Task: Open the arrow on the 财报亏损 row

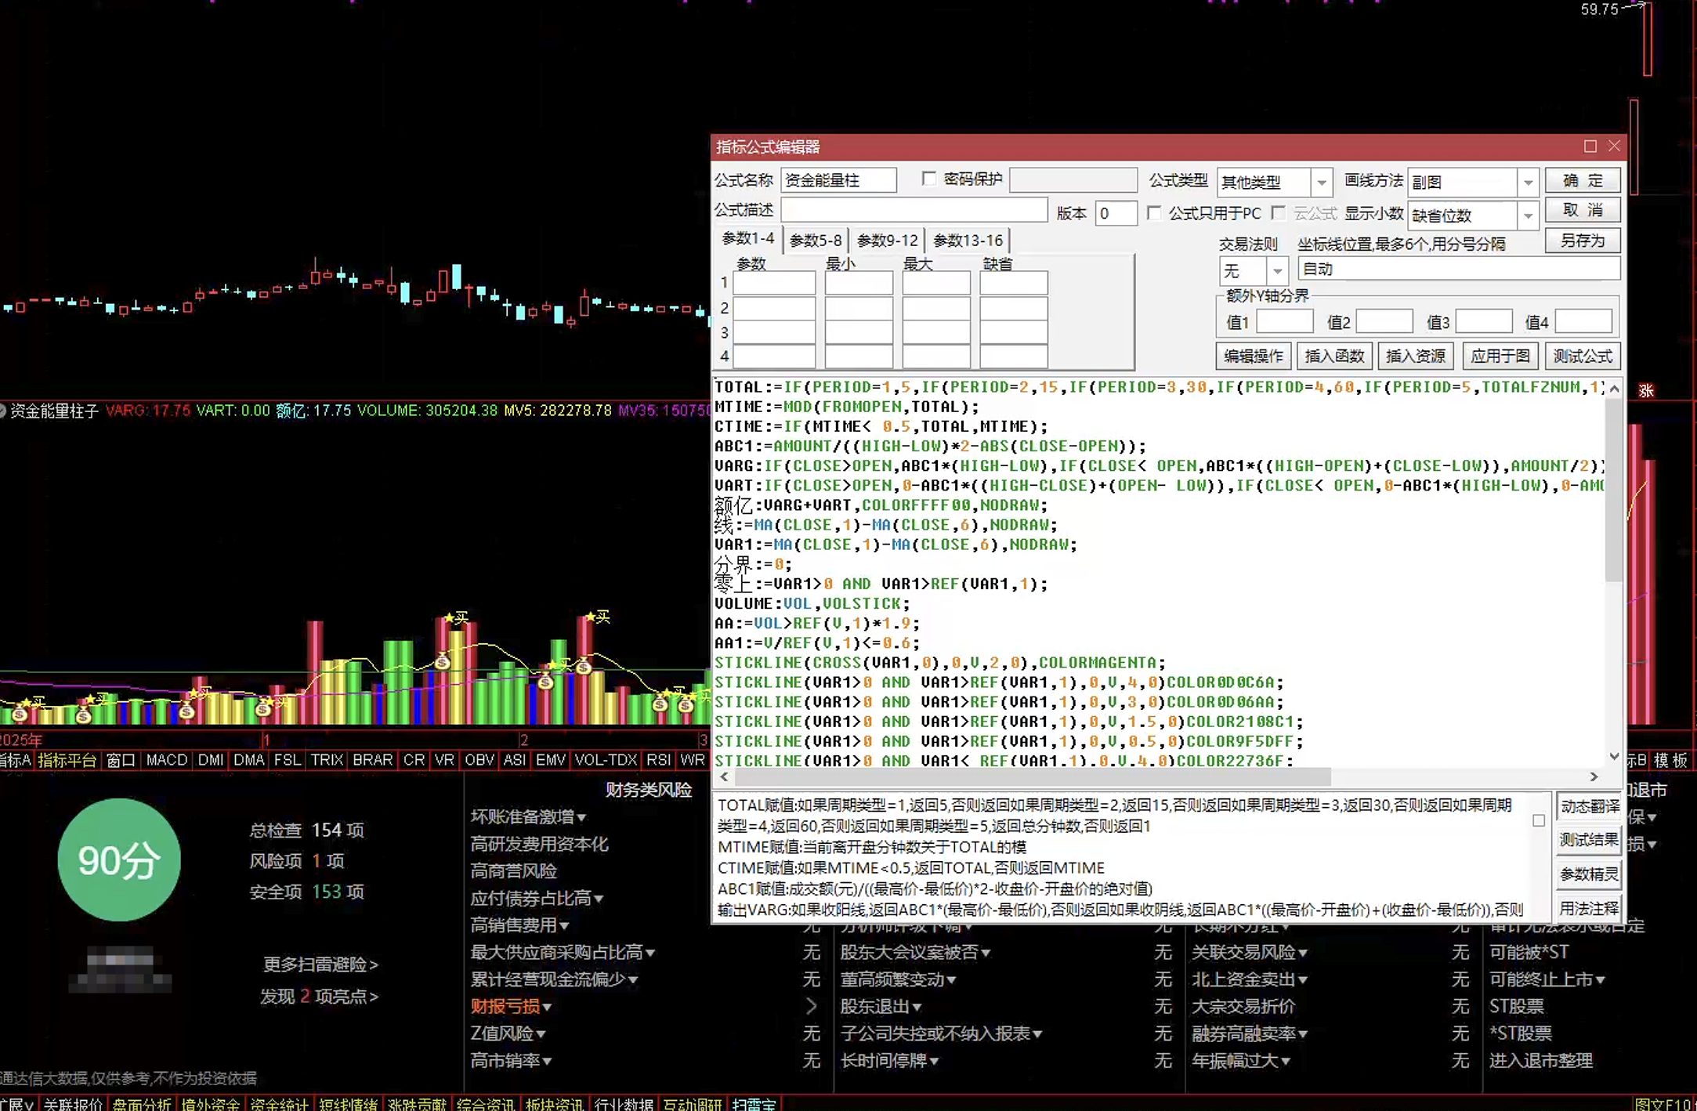Action: tap(811, 1006)
